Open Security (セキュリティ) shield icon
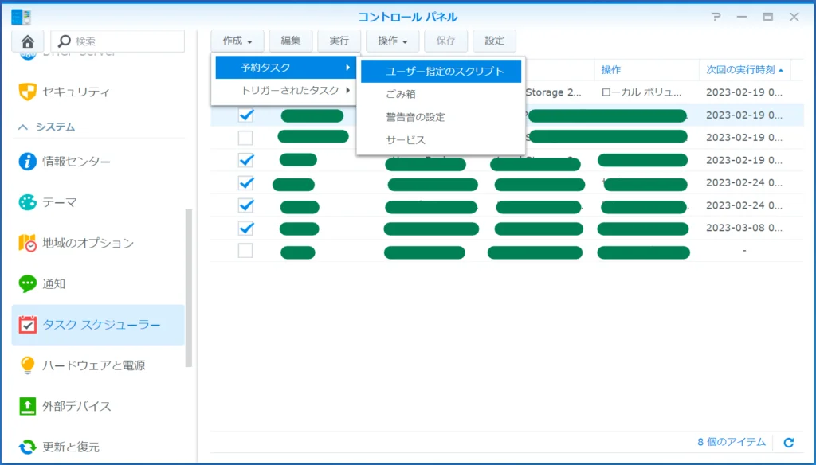Screen dimensions: 816x465 click(x=28, y=92)
